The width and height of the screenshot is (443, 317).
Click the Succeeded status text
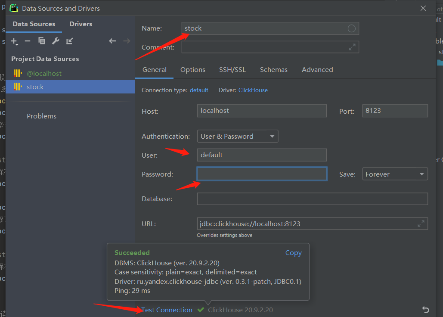point(132,252)
